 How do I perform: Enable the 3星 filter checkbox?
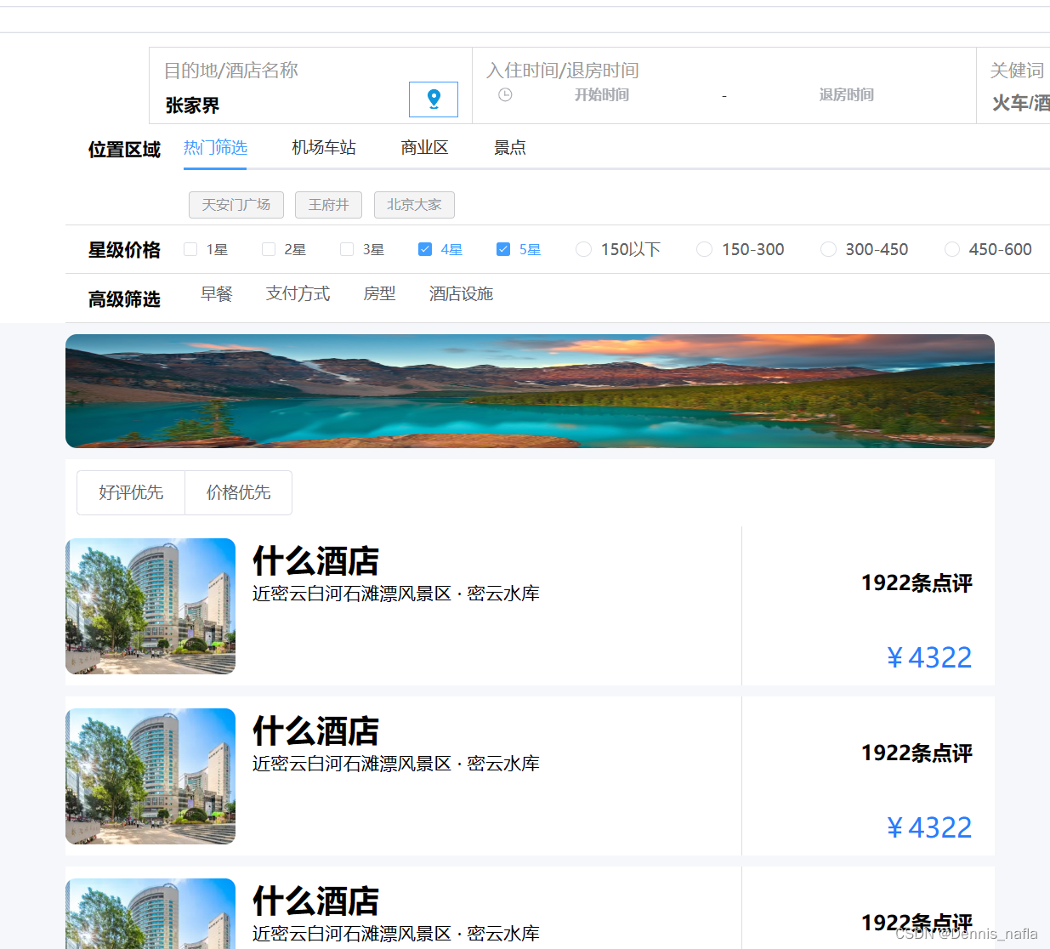point(347,248)
